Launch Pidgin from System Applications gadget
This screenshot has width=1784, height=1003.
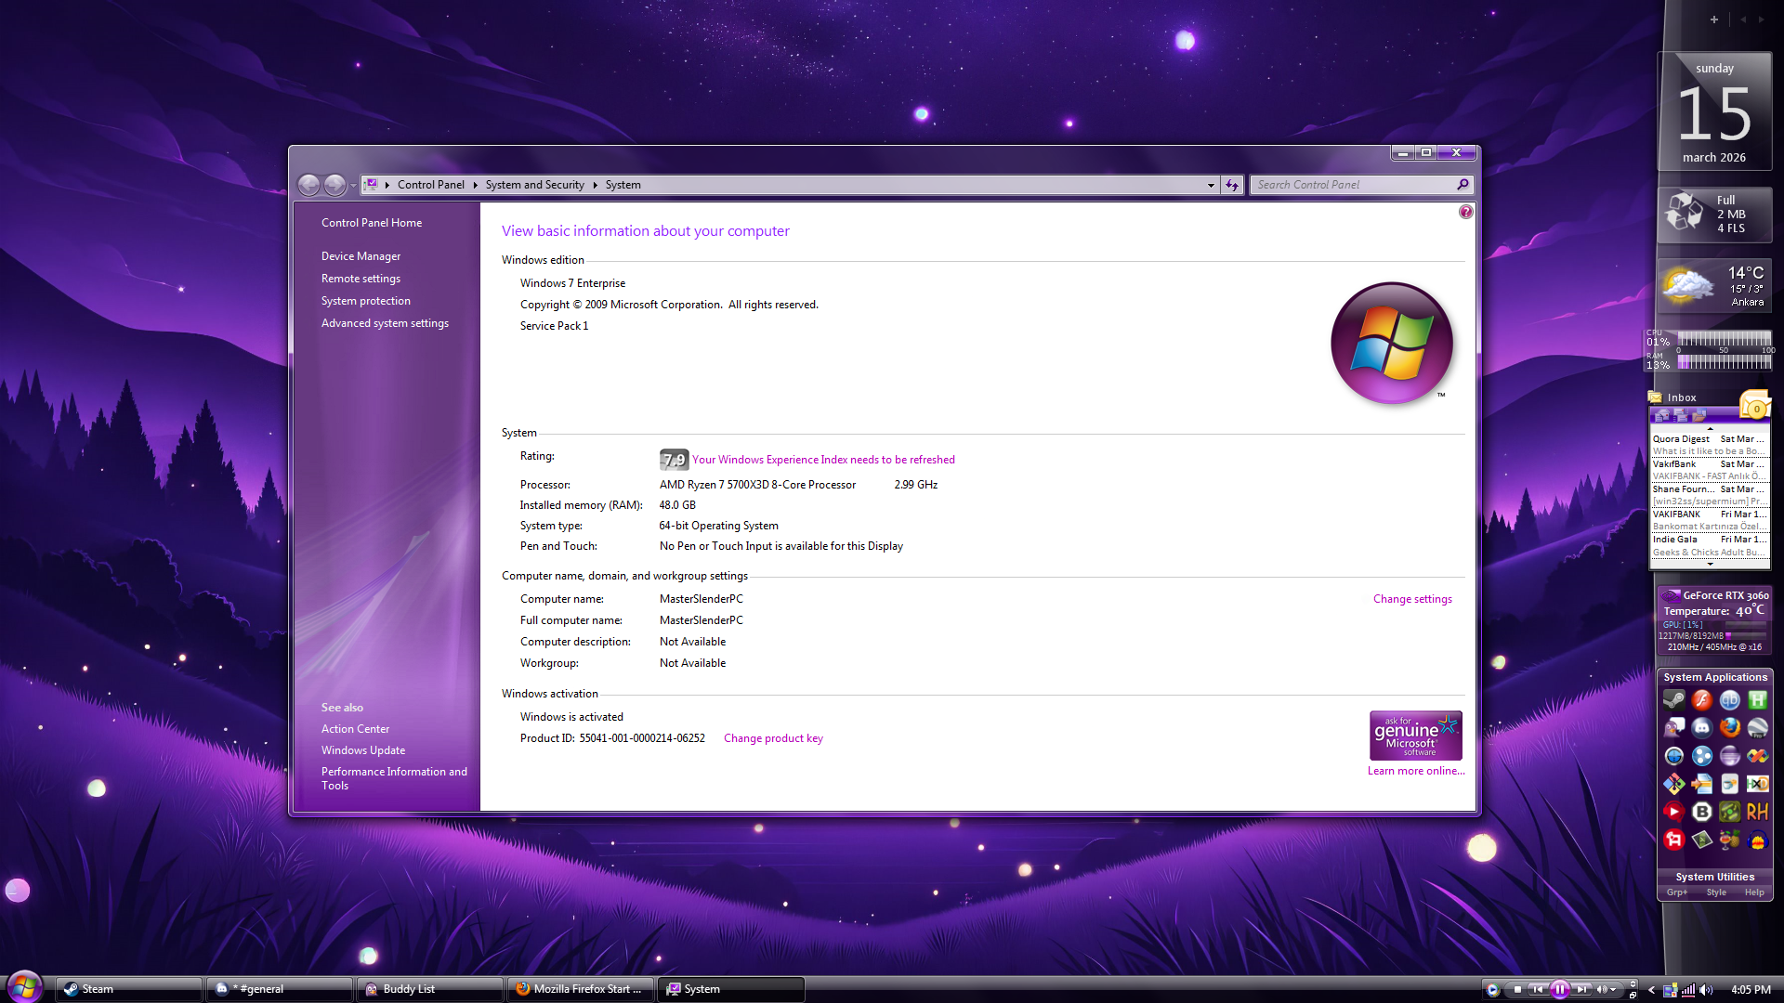click(1673, 728)
